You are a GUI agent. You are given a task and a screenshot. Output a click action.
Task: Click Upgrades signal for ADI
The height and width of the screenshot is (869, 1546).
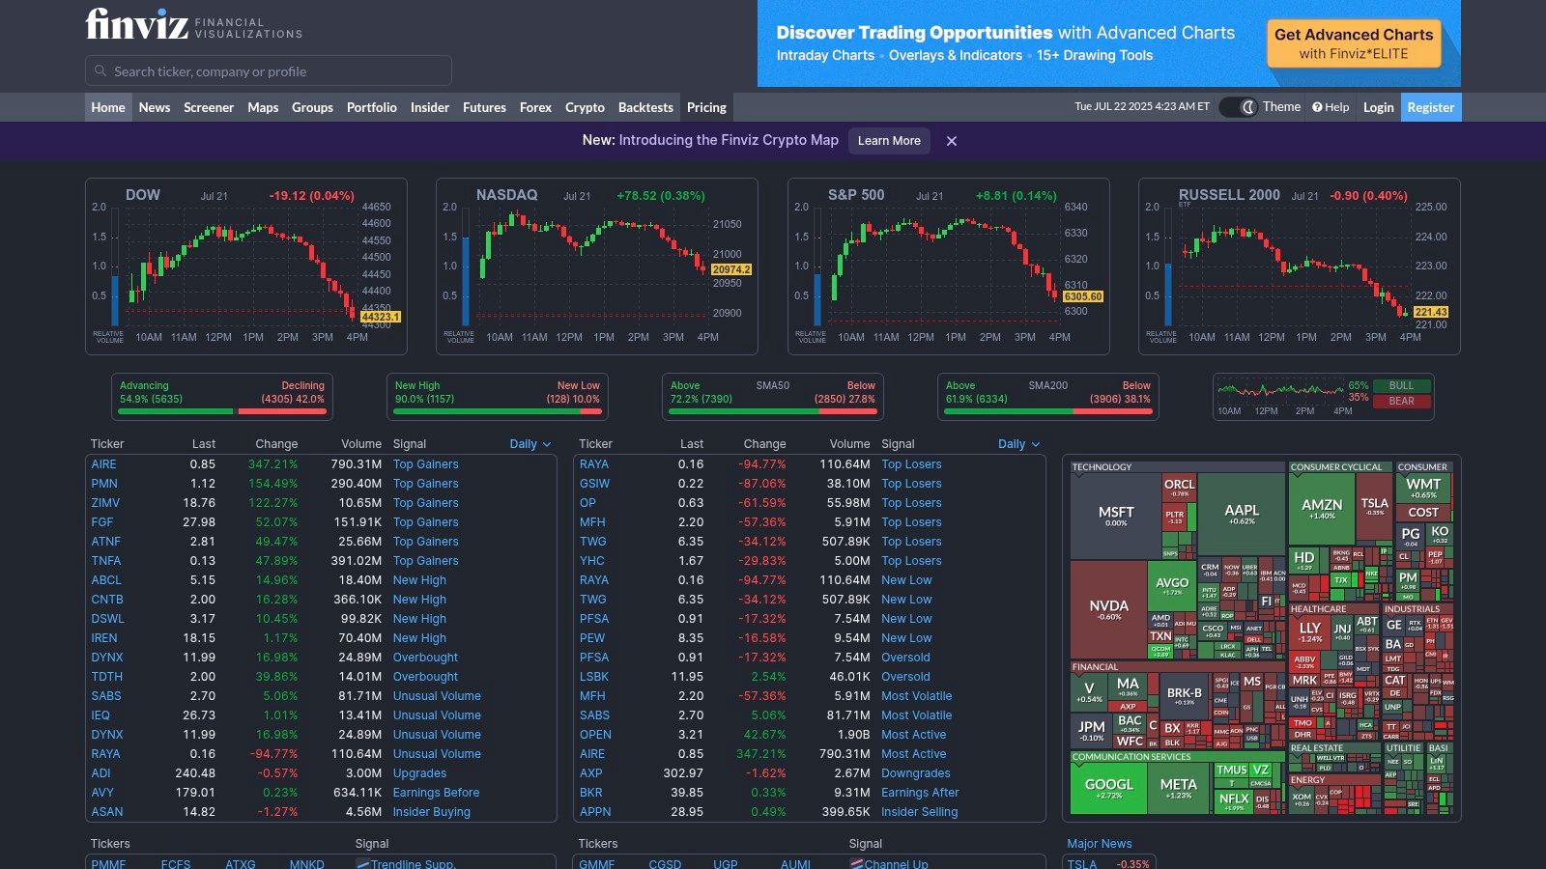(x=419, y=773)
